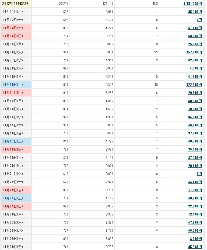Click the 11月23日(金) holiday date cell

tap(16, 190)
